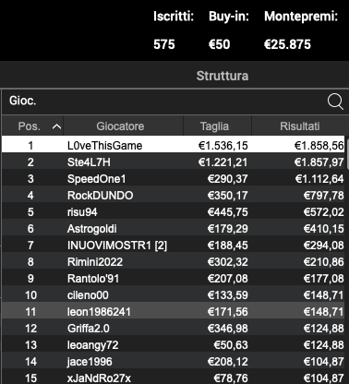The image size is (349, 384).
Task: Choose the Griffa2.0 player row
Action: tap(173, 328)
